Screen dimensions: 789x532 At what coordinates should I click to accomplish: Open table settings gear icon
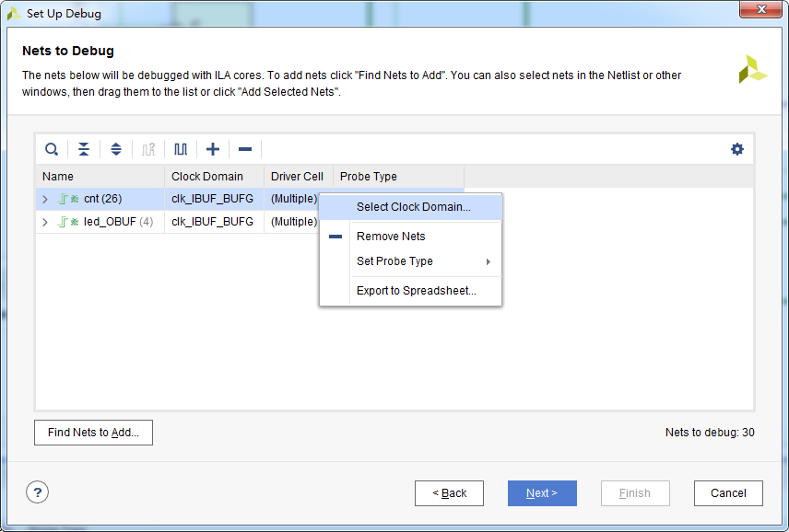[x=737, y=149]
